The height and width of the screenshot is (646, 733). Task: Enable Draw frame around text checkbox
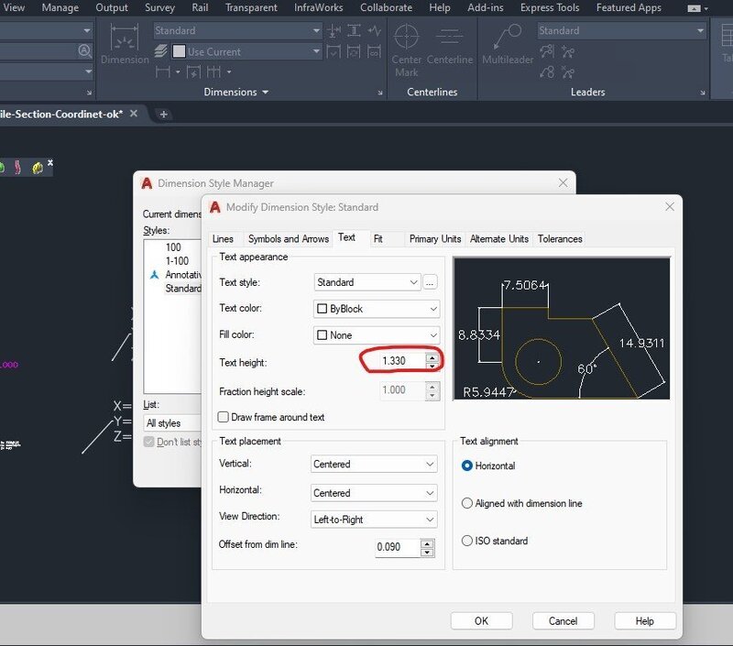tap(224, 418)
